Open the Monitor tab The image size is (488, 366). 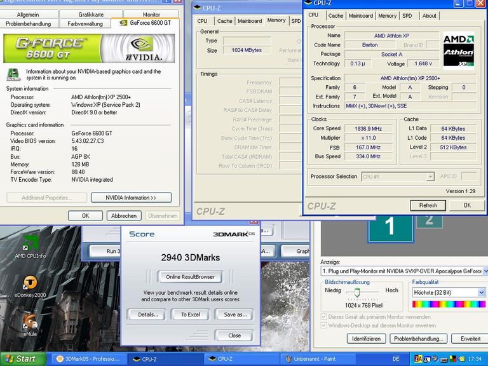(x=151, y=15)
